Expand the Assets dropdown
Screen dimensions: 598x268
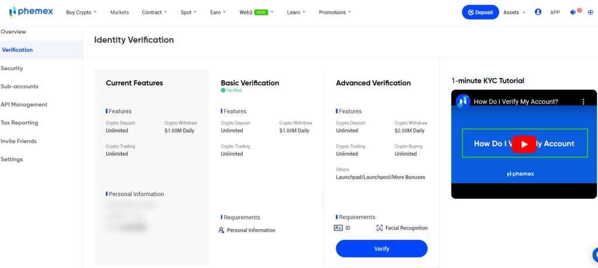(x=514, y=12)
